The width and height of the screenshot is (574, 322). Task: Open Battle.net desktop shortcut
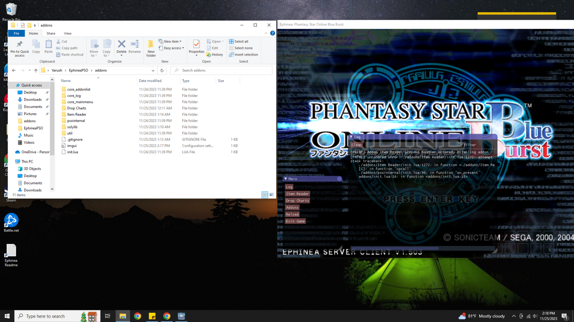coord(11,223)
